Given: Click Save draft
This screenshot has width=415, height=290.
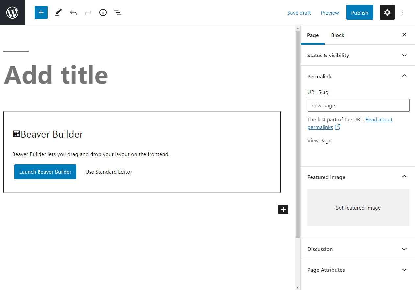Looking at the screenshot, I should (299, 13).
